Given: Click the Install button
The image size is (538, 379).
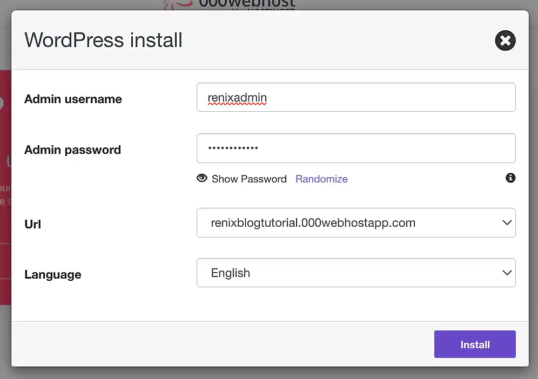Looking at the screenshot, I should [x=475, y=344].
